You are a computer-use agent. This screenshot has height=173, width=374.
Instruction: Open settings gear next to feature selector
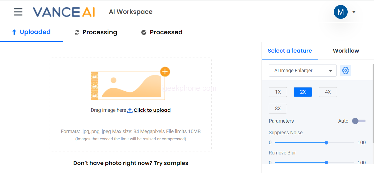[x=345, y=71]
